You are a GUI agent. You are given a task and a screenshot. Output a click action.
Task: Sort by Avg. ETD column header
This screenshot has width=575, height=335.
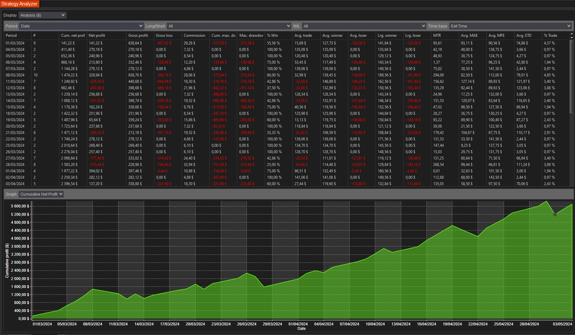click(x=528, y=35)
